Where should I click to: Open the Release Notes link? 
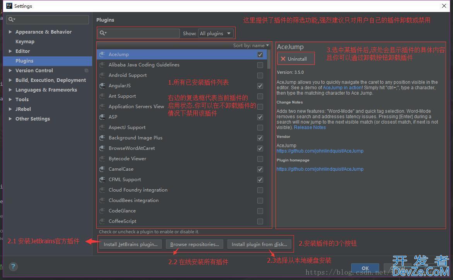(x=310, y=127)
